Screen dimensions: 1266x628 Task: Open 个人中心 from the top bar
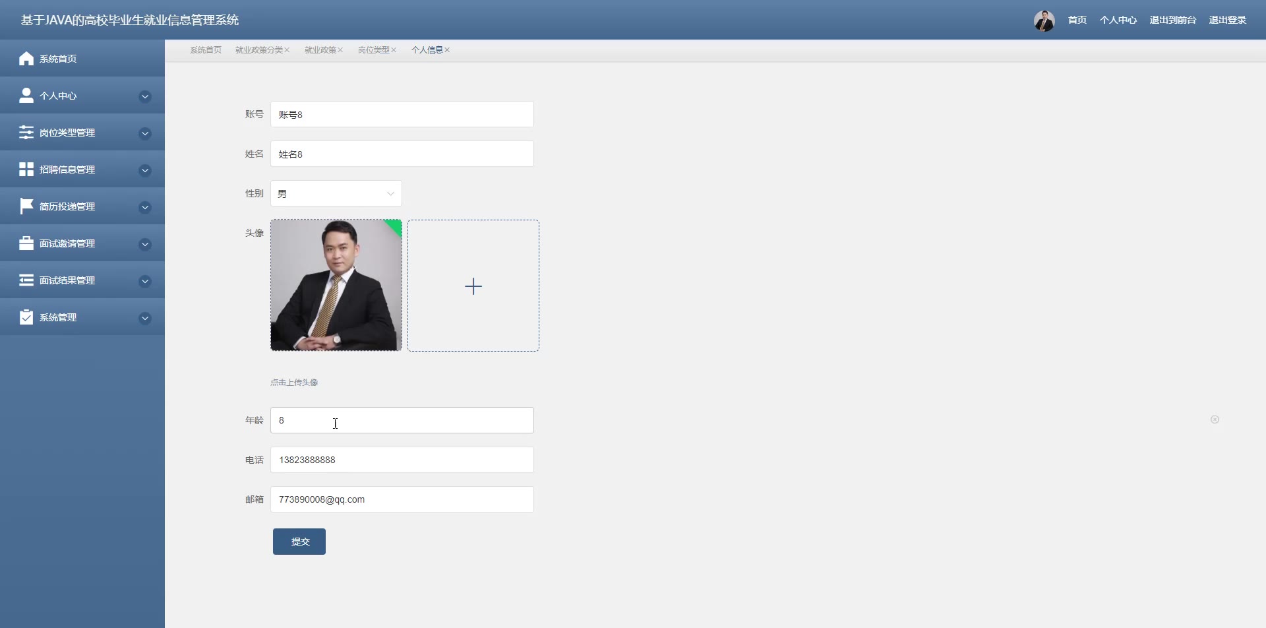pos(1118,20)
